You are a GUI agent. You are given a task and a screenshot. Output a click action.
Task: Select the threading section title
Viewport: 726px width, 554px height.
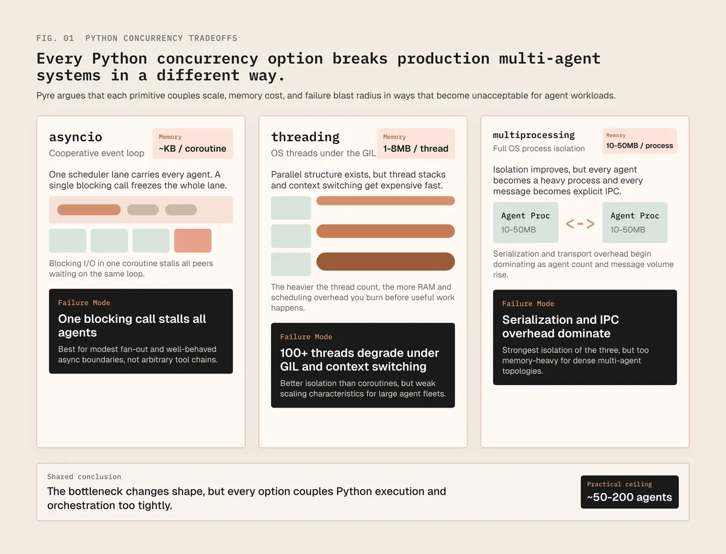pos(305,137)
